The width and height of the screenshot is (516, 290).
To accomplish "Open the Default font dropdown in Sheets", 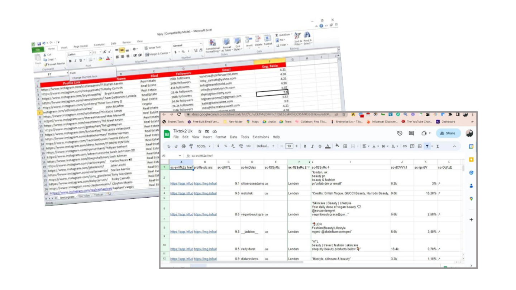I will click(266, 146).
